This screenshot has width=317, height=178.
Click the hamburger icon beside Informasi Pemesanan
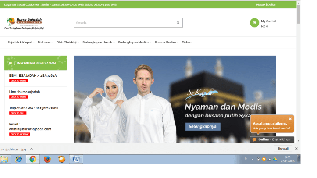(10, 63)
